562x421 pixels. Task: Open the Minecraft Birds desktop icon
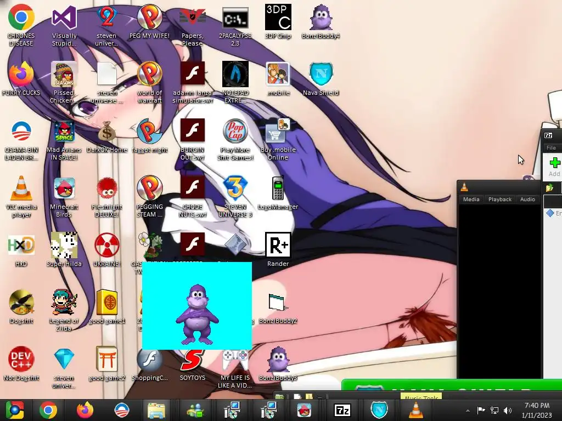(64, 189)
